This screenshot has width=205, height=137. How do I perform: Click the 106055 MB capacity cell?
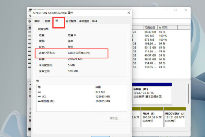click(x=102, y=101)
